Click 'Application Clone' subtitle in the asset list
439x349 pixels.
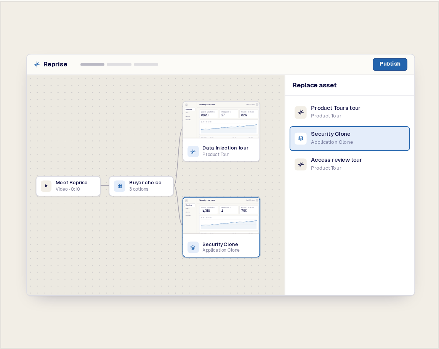coord(332,142)
